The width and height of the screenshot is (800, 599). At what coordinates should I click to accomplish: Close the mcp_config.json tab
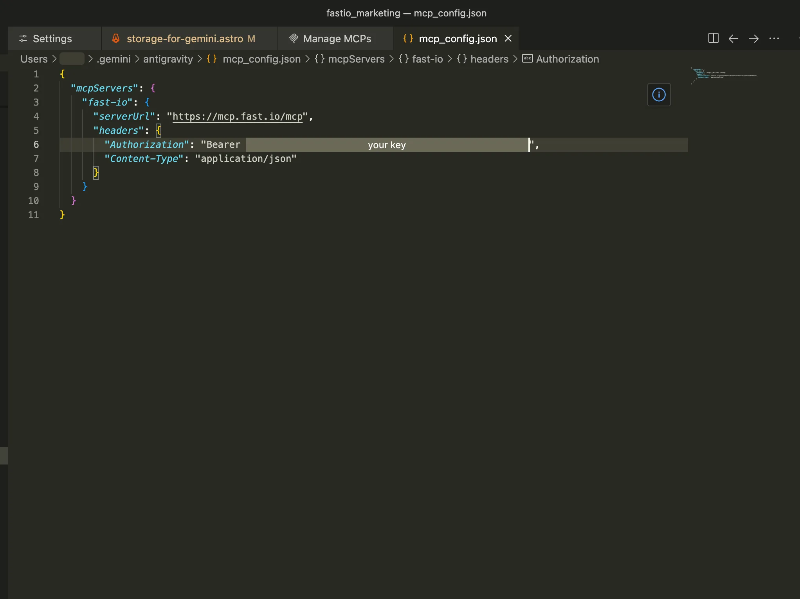point(508,38)
